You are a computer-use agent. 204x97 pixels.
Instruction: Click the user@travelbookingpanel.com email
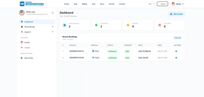point(37,14)
